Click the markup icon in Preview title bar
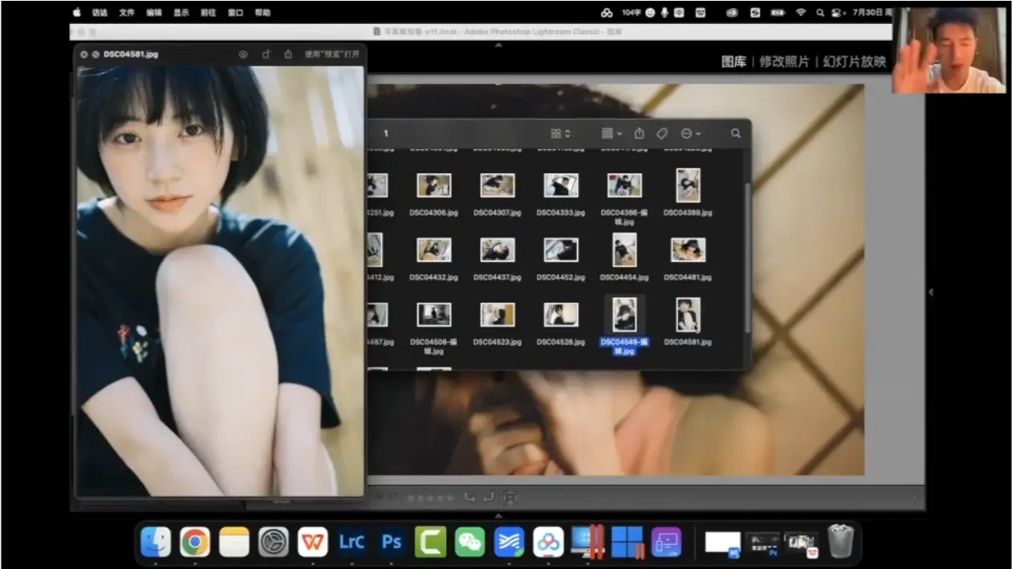This screenshot has height=569, width=1012. tap(243, 55)
